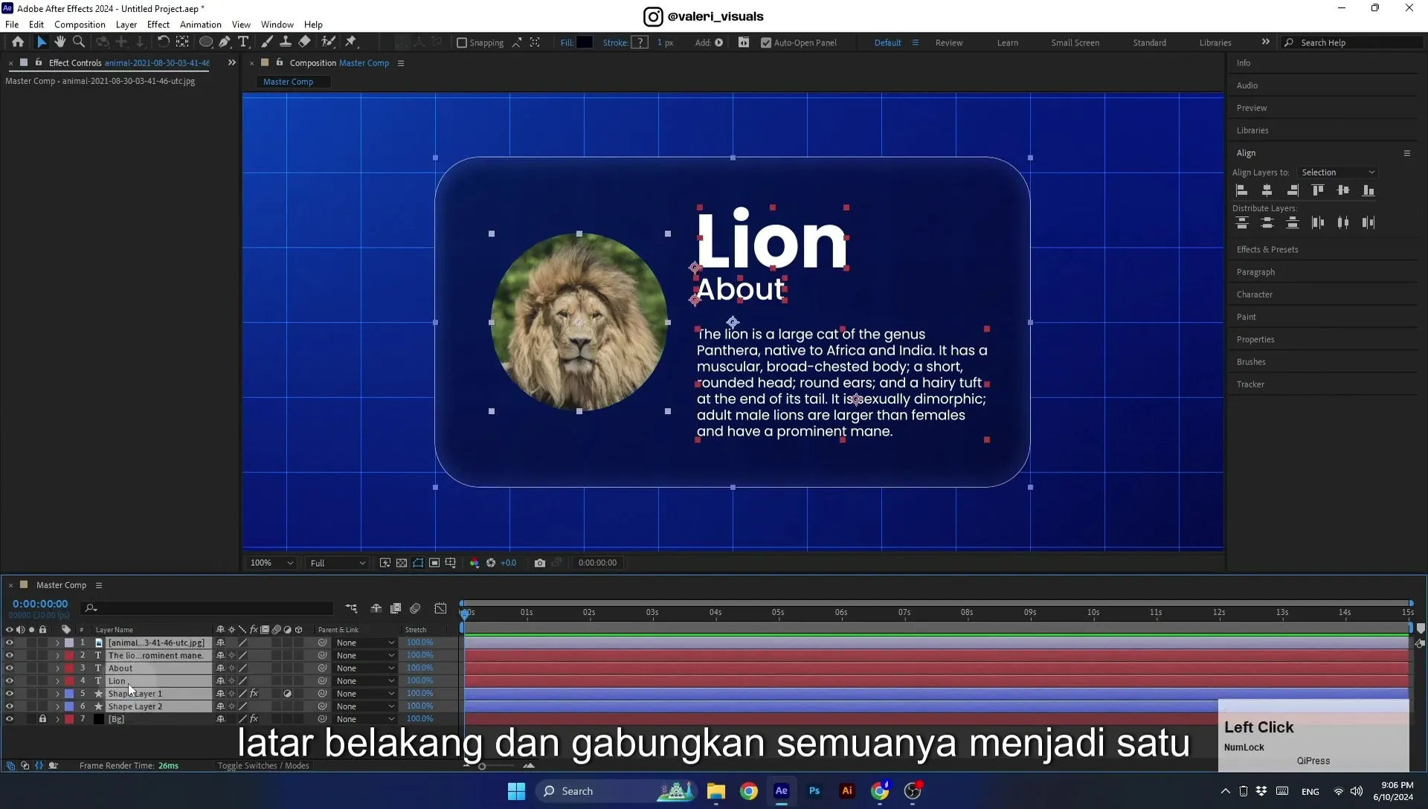
Task: Select the Horizontal Type tool
Action: point(243,42)
